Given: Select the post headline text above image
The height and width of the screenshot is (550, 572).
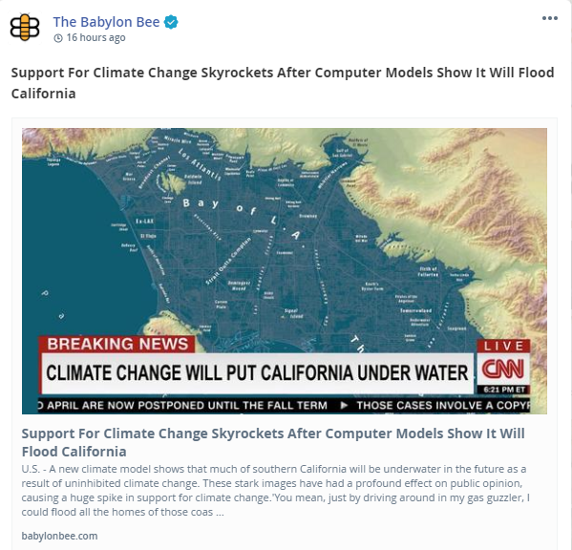Looking at the screenshot, I should [283, 83].
